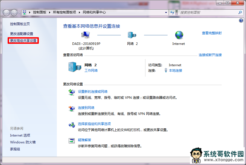The width and height of the screenshot is (246, 165).
Task: Click the Control Panel icon in the address bar
Action: pos(25,12)
